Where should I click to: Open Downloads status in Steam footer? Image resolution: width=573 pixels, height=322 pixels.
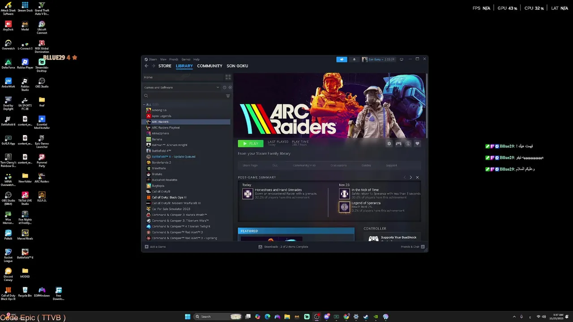(283, 247)
